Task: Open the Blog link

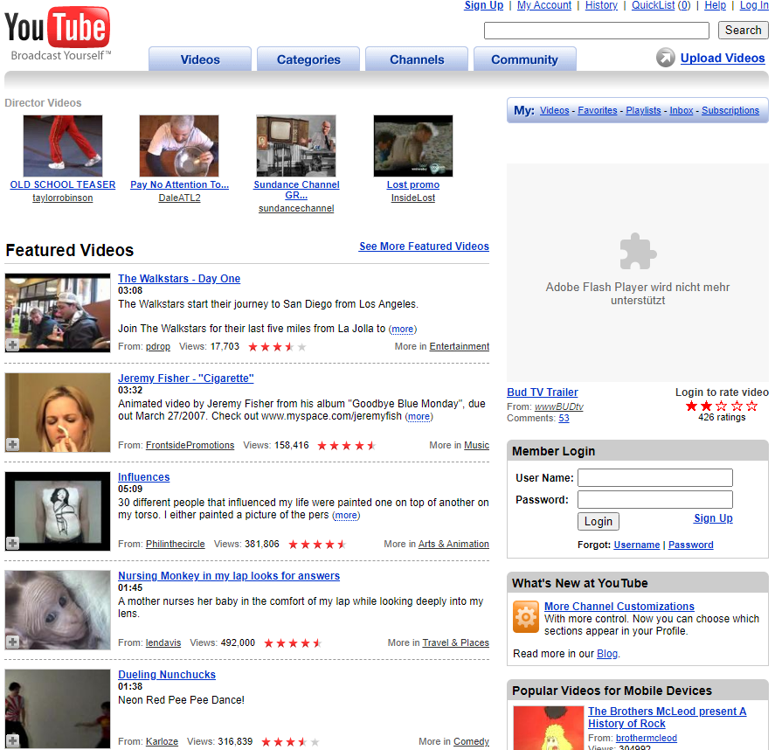Action: pos(607,654)
